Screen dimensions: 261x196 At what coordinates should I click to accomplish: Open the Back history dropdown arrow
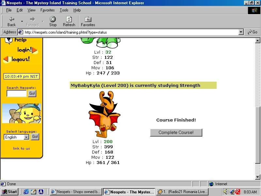point(22,22)
